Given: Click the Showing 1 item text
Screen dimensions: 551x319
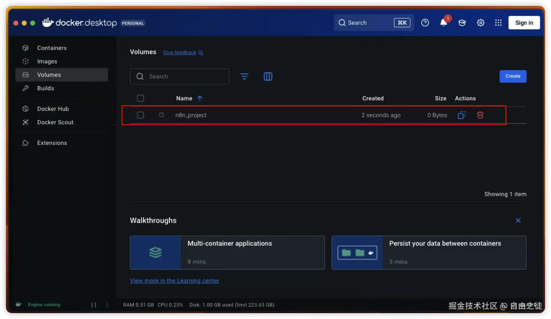Looking at the screenshot, I should click(505, 194).
